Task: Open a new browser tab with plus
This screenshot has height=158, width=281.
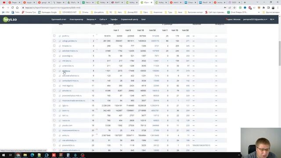Action: tap(245, 3)
